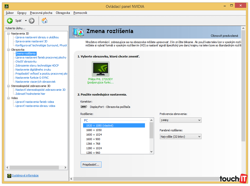Open the Frekvencia obnovenia 144Hz dropdown

(x=180, y=120)
